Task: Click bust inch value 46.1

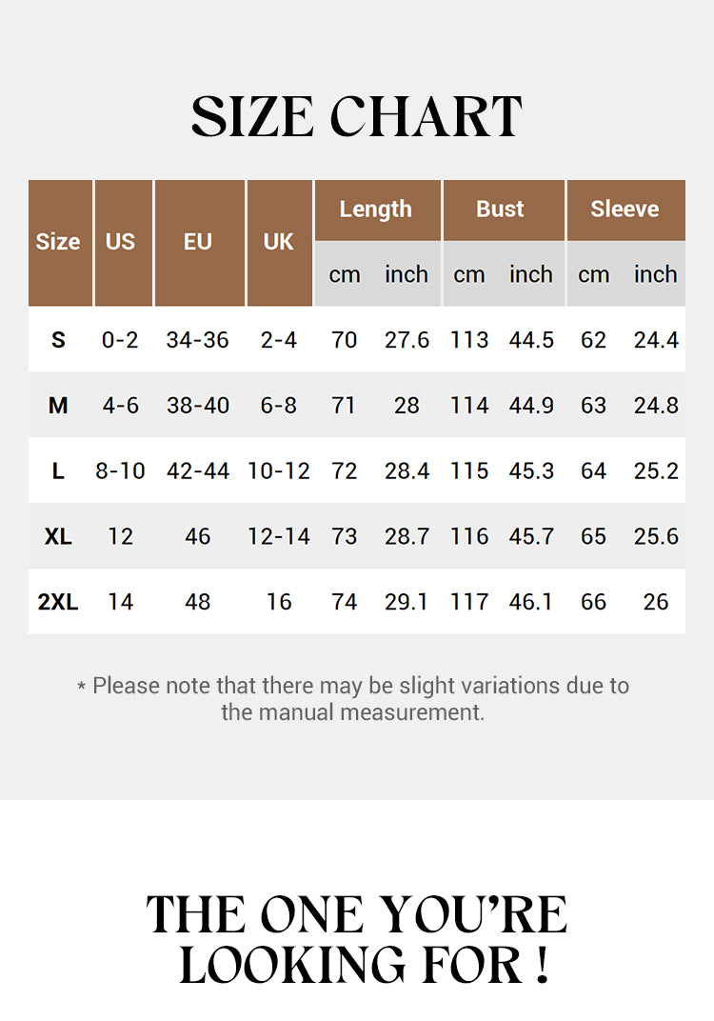Action: coord(531,602)
